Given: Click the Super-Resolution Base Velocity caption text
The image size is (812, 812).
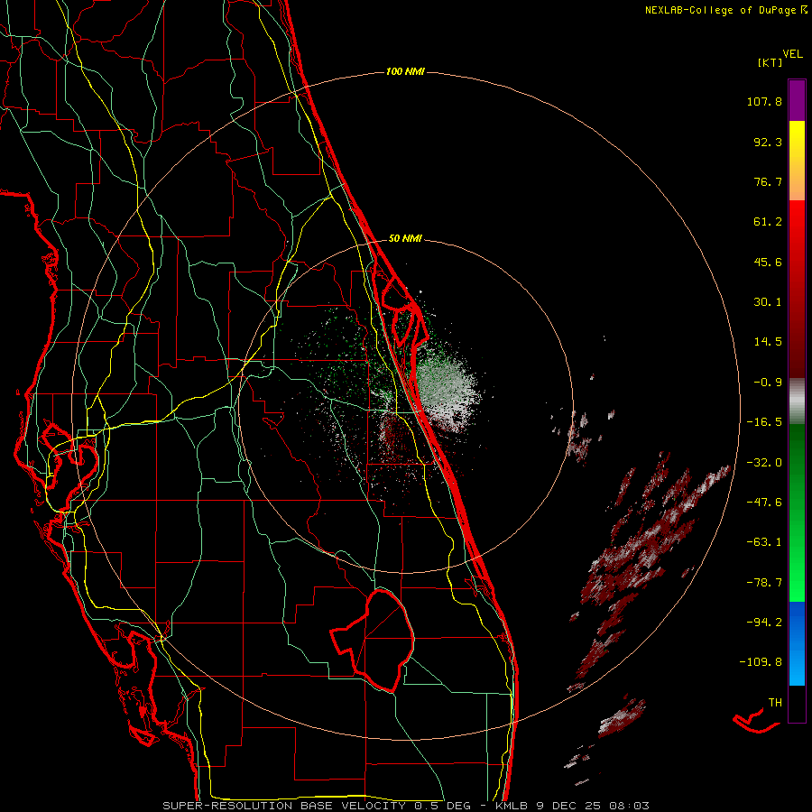Looking at the screenshot, I should [x=405, y=806].
